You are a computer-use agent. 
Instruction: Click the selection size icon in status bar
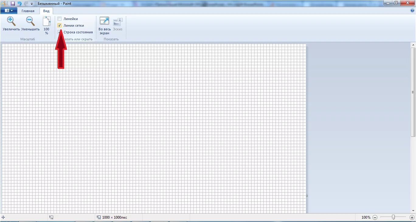click(52, 217)
